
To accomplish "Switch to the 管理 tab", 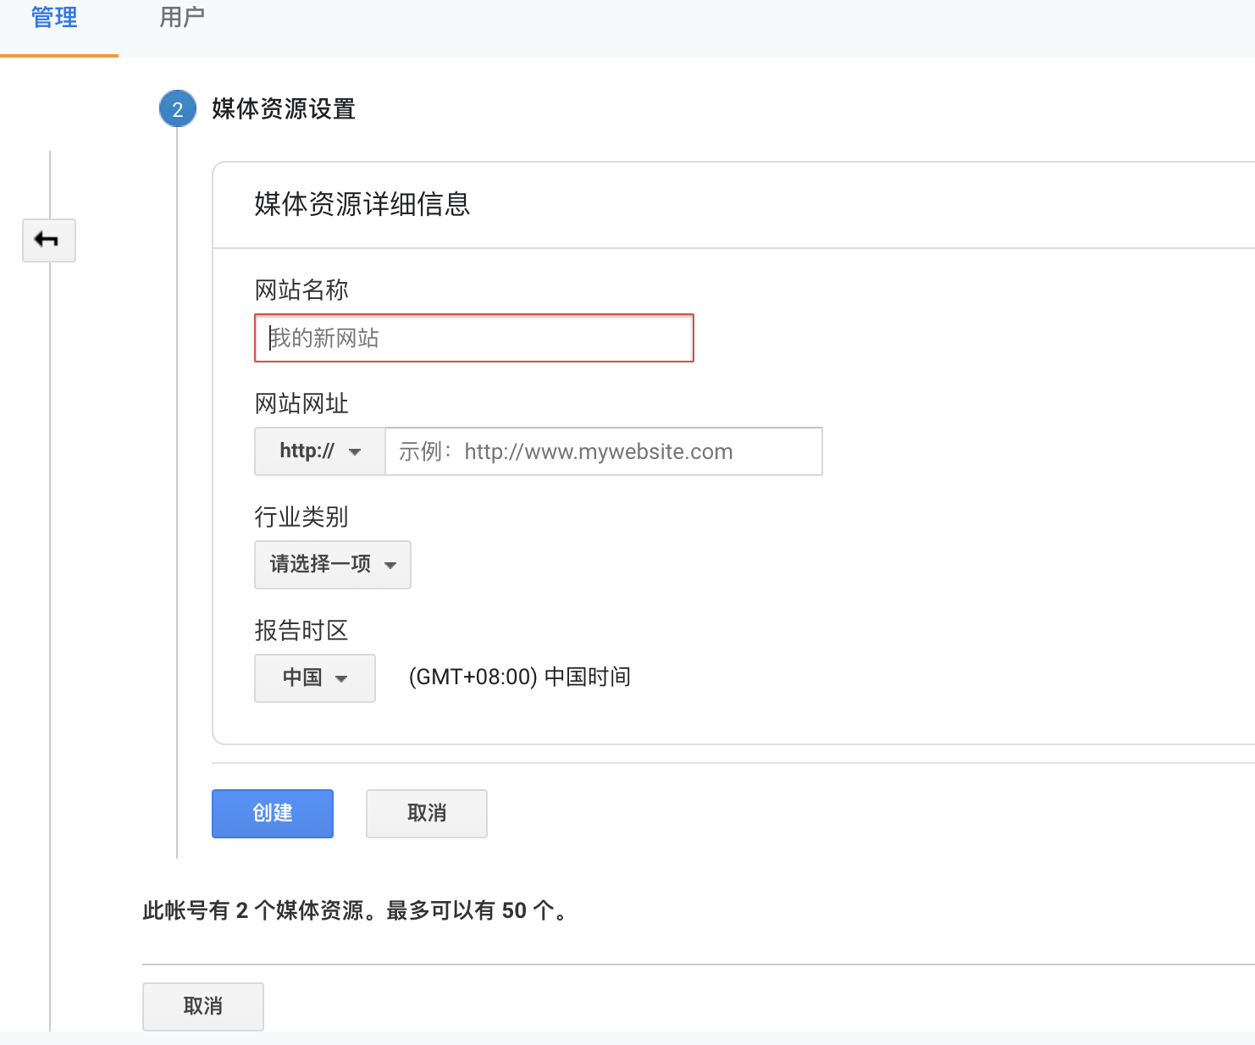I will [54, 17].
